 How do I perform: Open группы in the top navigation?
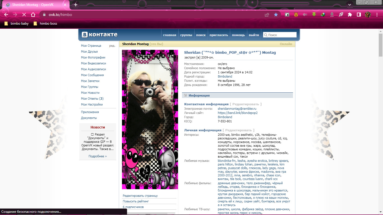[186, 35]
